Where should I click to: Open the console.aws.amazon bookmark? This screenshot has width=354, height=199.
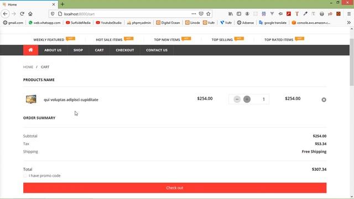[x=311, y=23]
